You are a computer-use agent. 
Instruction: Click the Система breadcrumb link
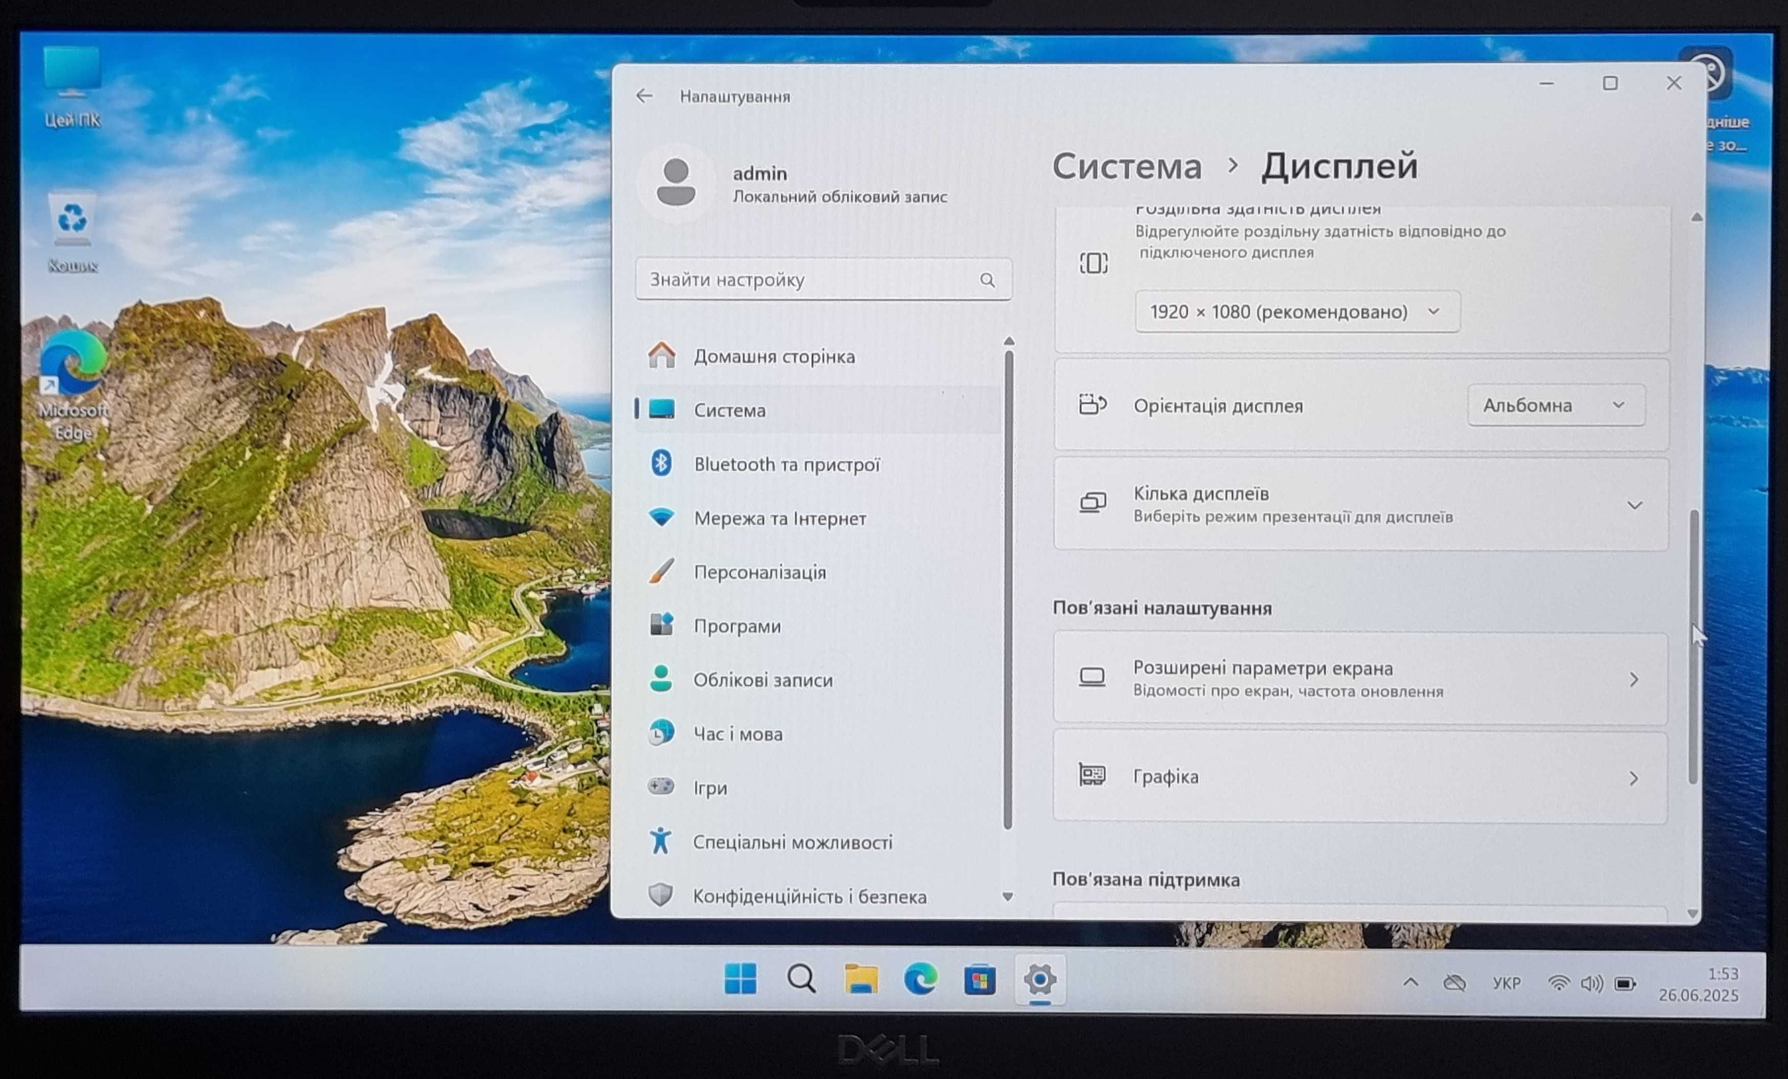(x=1127, y=166)
